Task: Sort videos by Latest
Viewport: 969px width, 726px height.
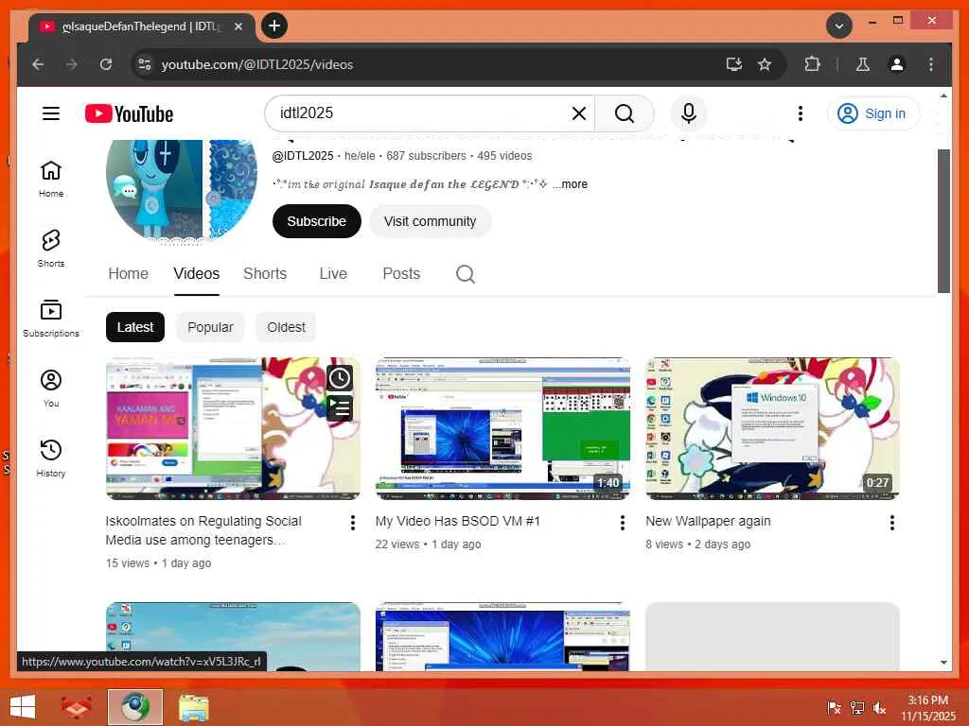Action: pyautogui.click(x=135, y=327)
